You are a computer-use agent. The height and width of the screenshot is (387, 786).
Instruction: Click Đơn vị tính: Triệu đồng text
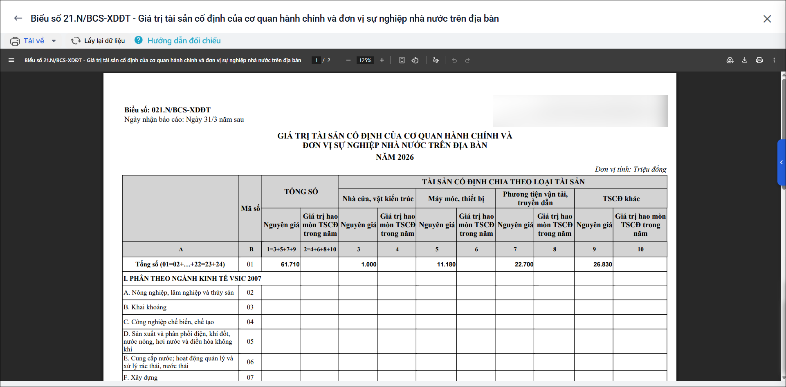click(631, 169)
